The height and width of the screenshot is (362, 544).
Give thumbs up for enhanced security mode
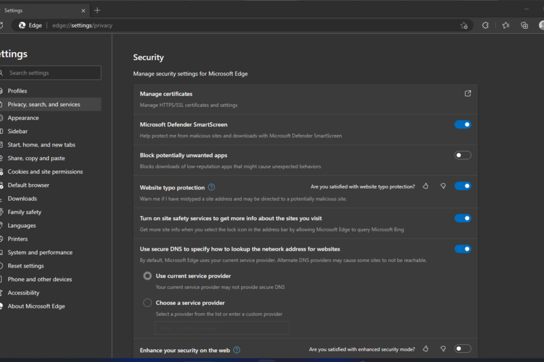pos(425,349)
